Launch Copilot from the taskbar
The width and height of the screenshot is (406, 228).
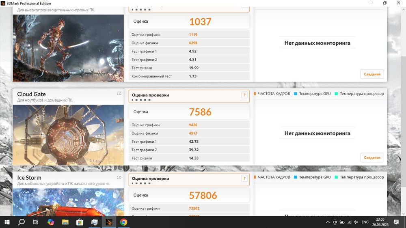click(x=50, y=222)
